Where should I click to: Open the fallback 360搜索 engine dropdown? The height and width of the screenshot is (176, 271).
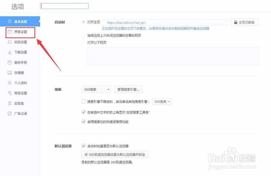(x=162, y=101)
